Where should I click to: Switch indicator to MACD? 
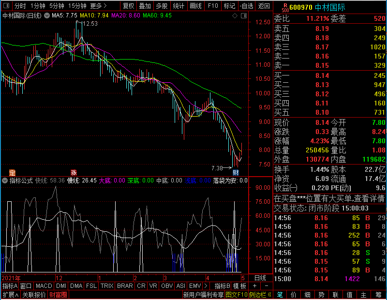pyautogui.click(x=44, y=286)
